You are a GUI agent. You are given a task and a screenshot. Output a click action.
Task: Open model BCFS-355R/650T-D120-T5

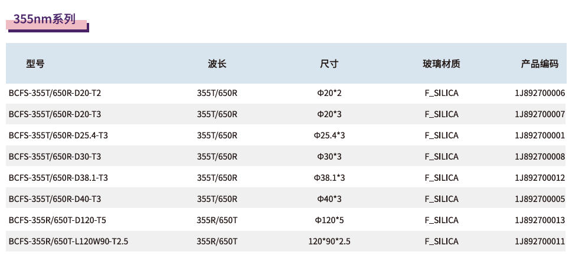57,220
